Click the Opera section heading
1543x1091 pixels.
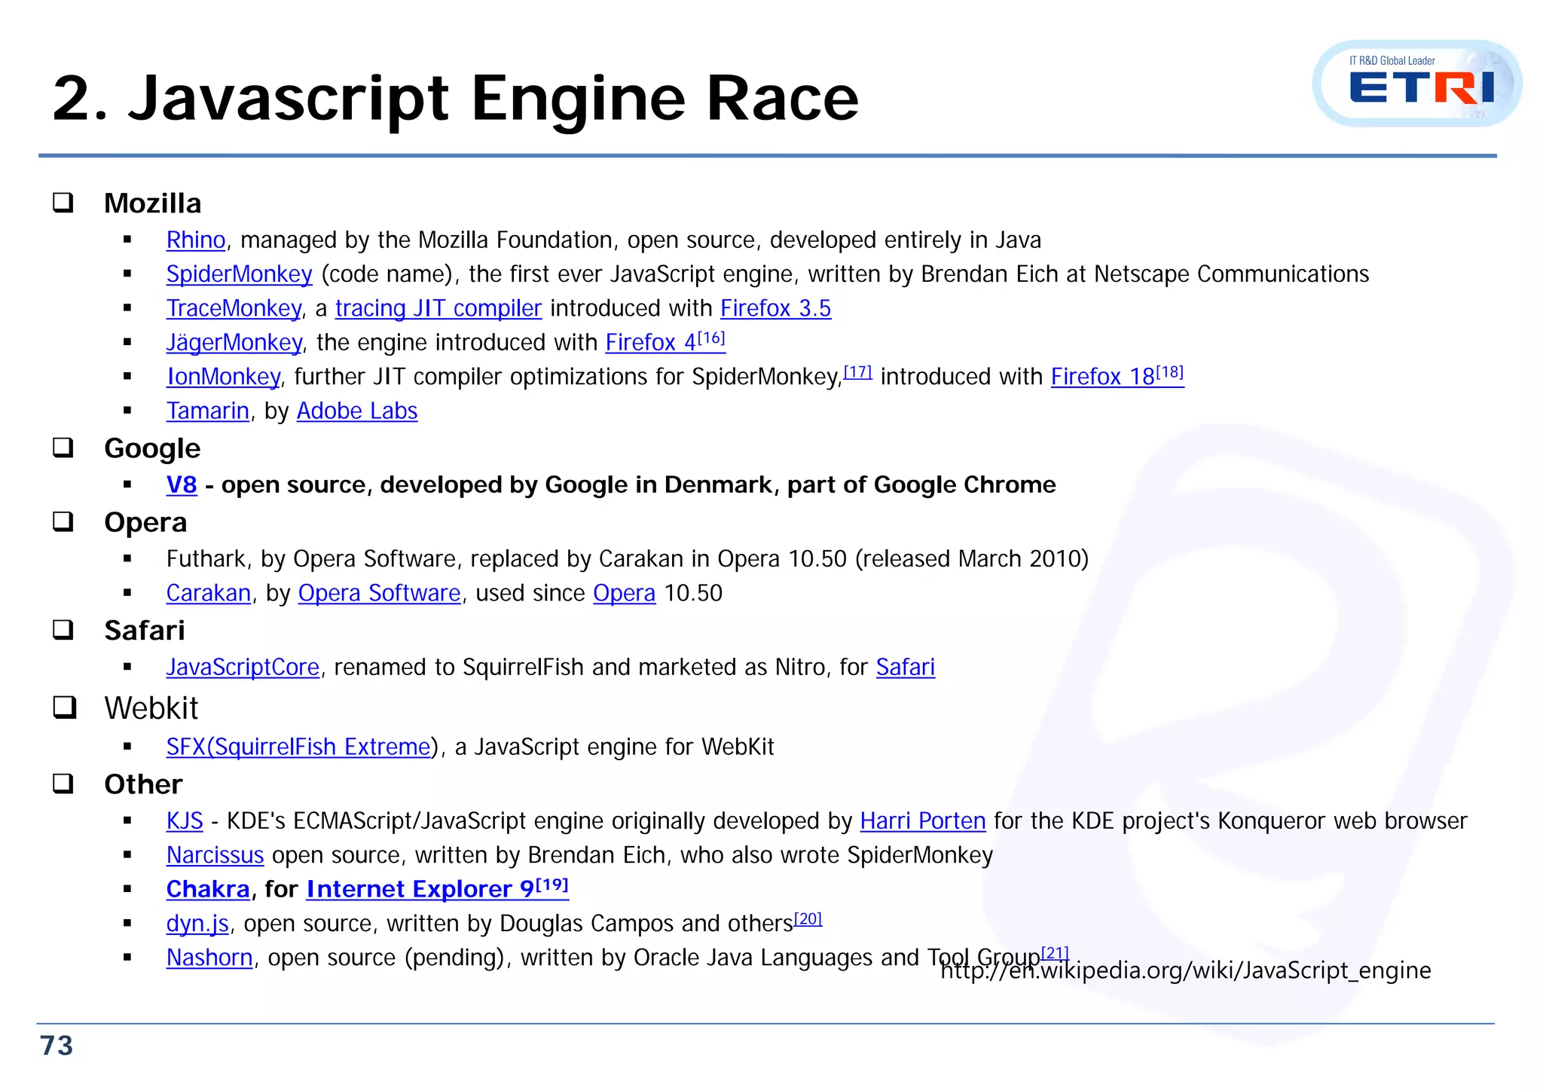(x=145, y=522)
